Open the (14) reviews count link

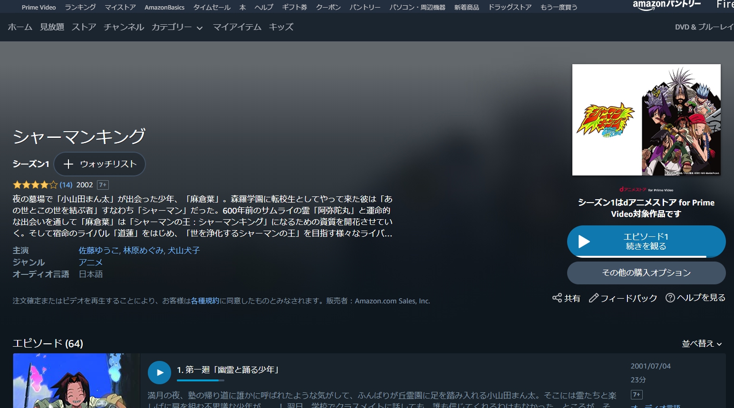tap(66, 185)
